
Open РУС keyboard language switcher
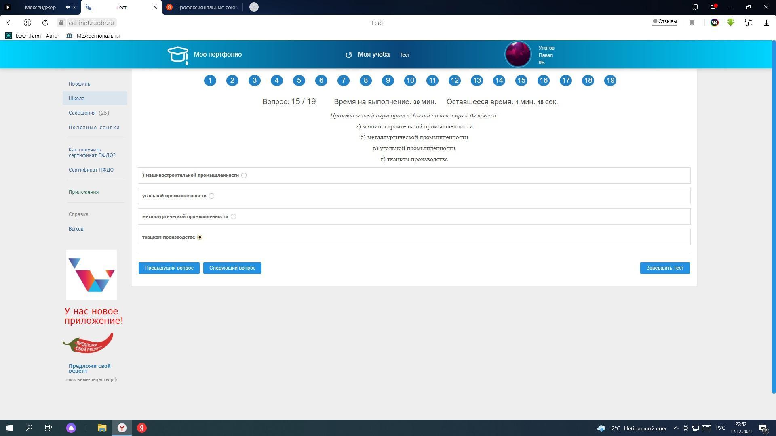pyautogui.click(x=720, y=428)
